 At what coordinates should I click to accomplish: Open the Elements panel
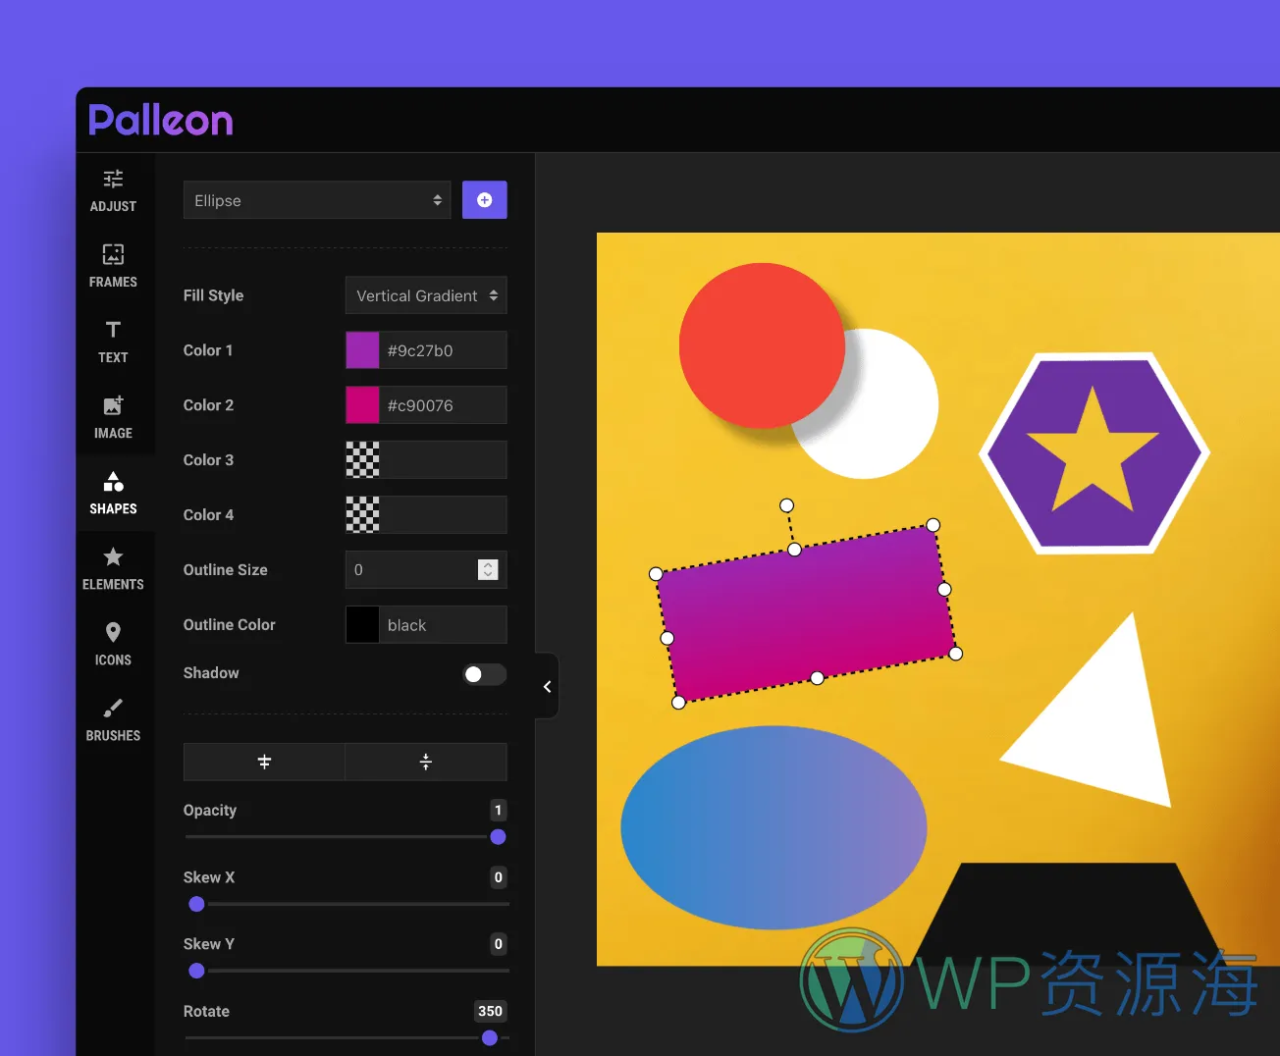(113, 567)
